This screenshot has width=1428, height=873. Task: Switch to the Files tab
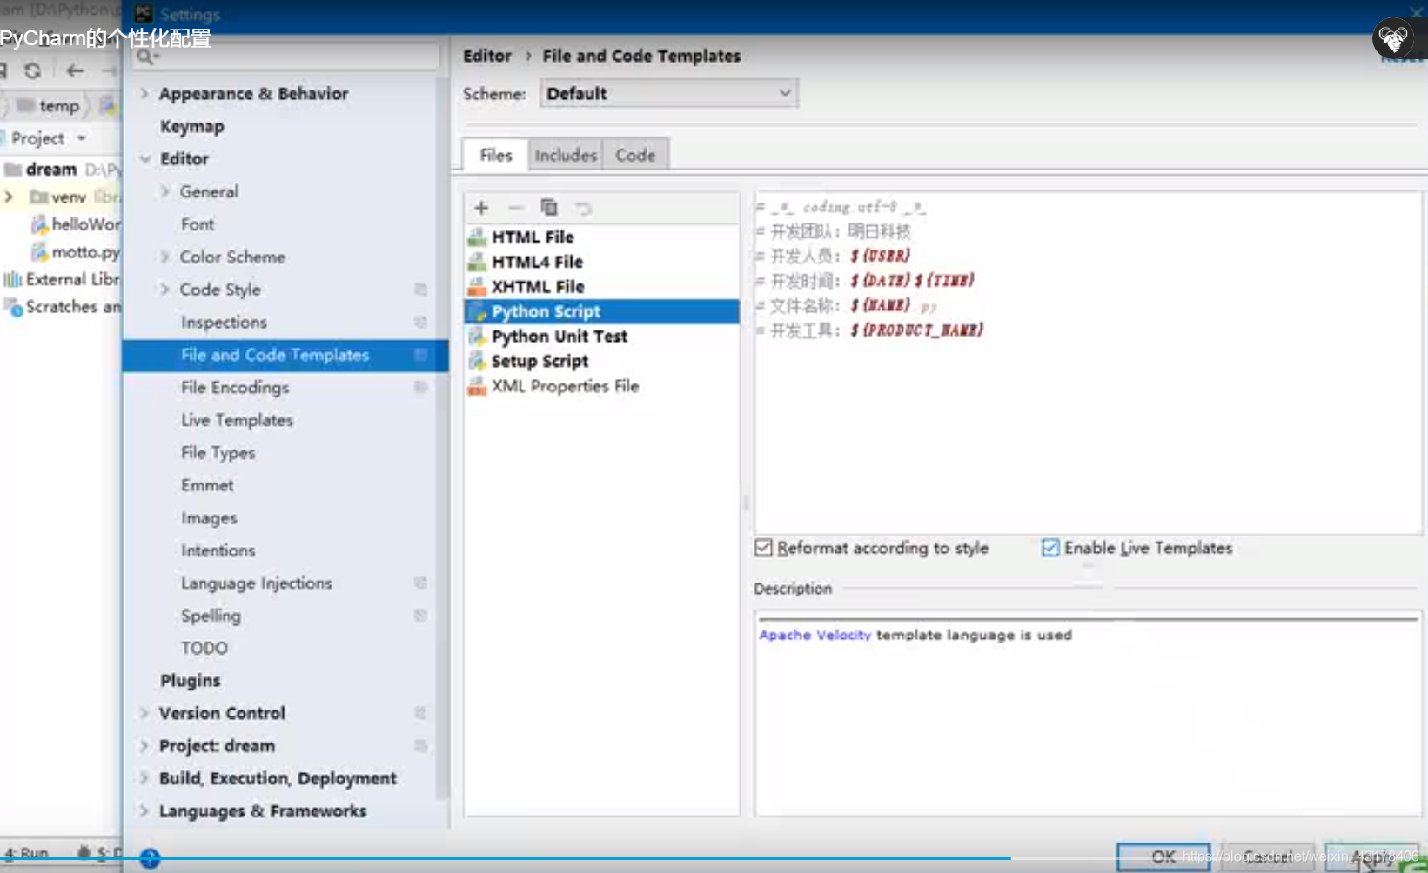click(x=495, y=155)
